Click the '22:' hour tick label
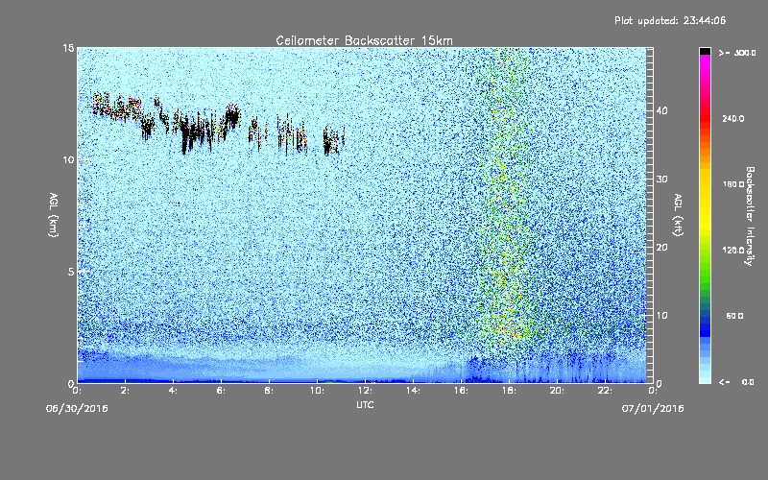Screen dimensions: 768x480 click(605, 391)
